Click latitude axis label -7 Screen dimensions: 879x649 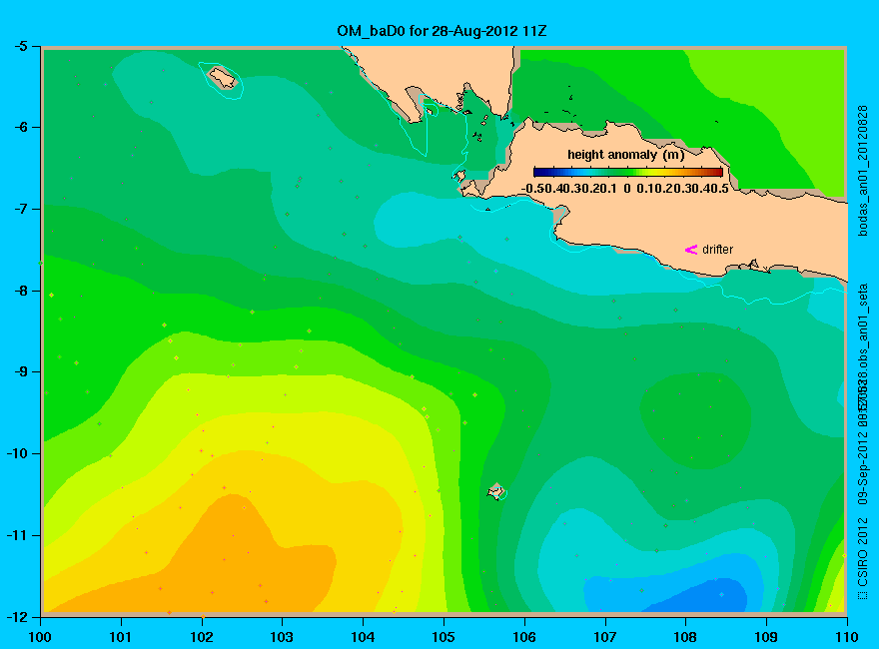pyautogui.click(x=20, y=209)
